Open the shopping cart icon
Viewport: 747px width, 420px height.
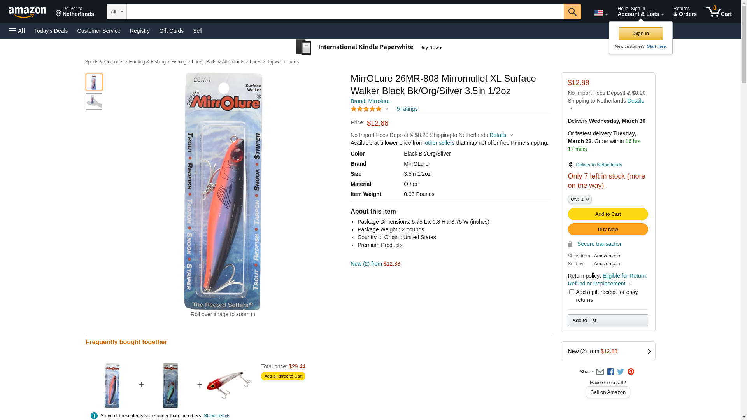pos(718,12)
